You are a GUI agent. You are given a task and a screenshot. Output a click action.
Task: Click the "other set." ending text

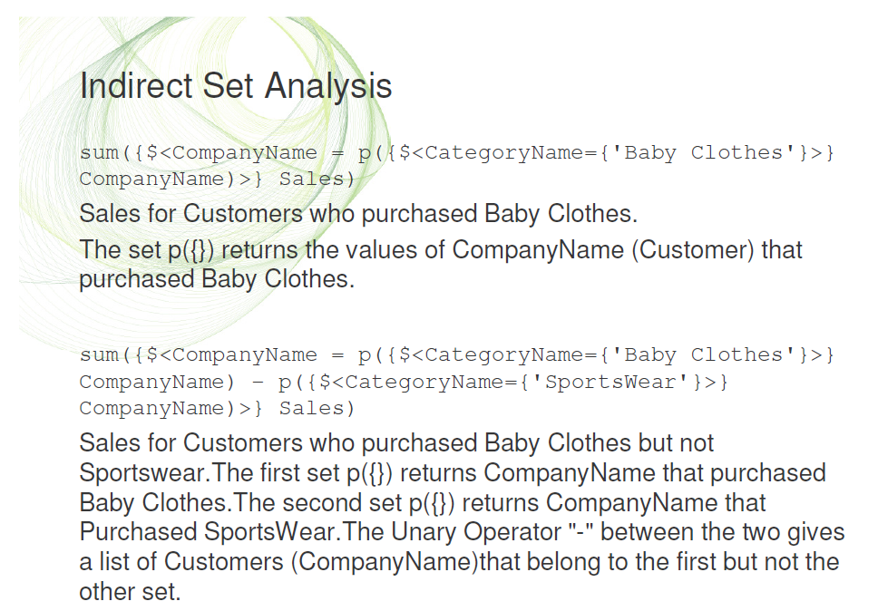(130, 592)
